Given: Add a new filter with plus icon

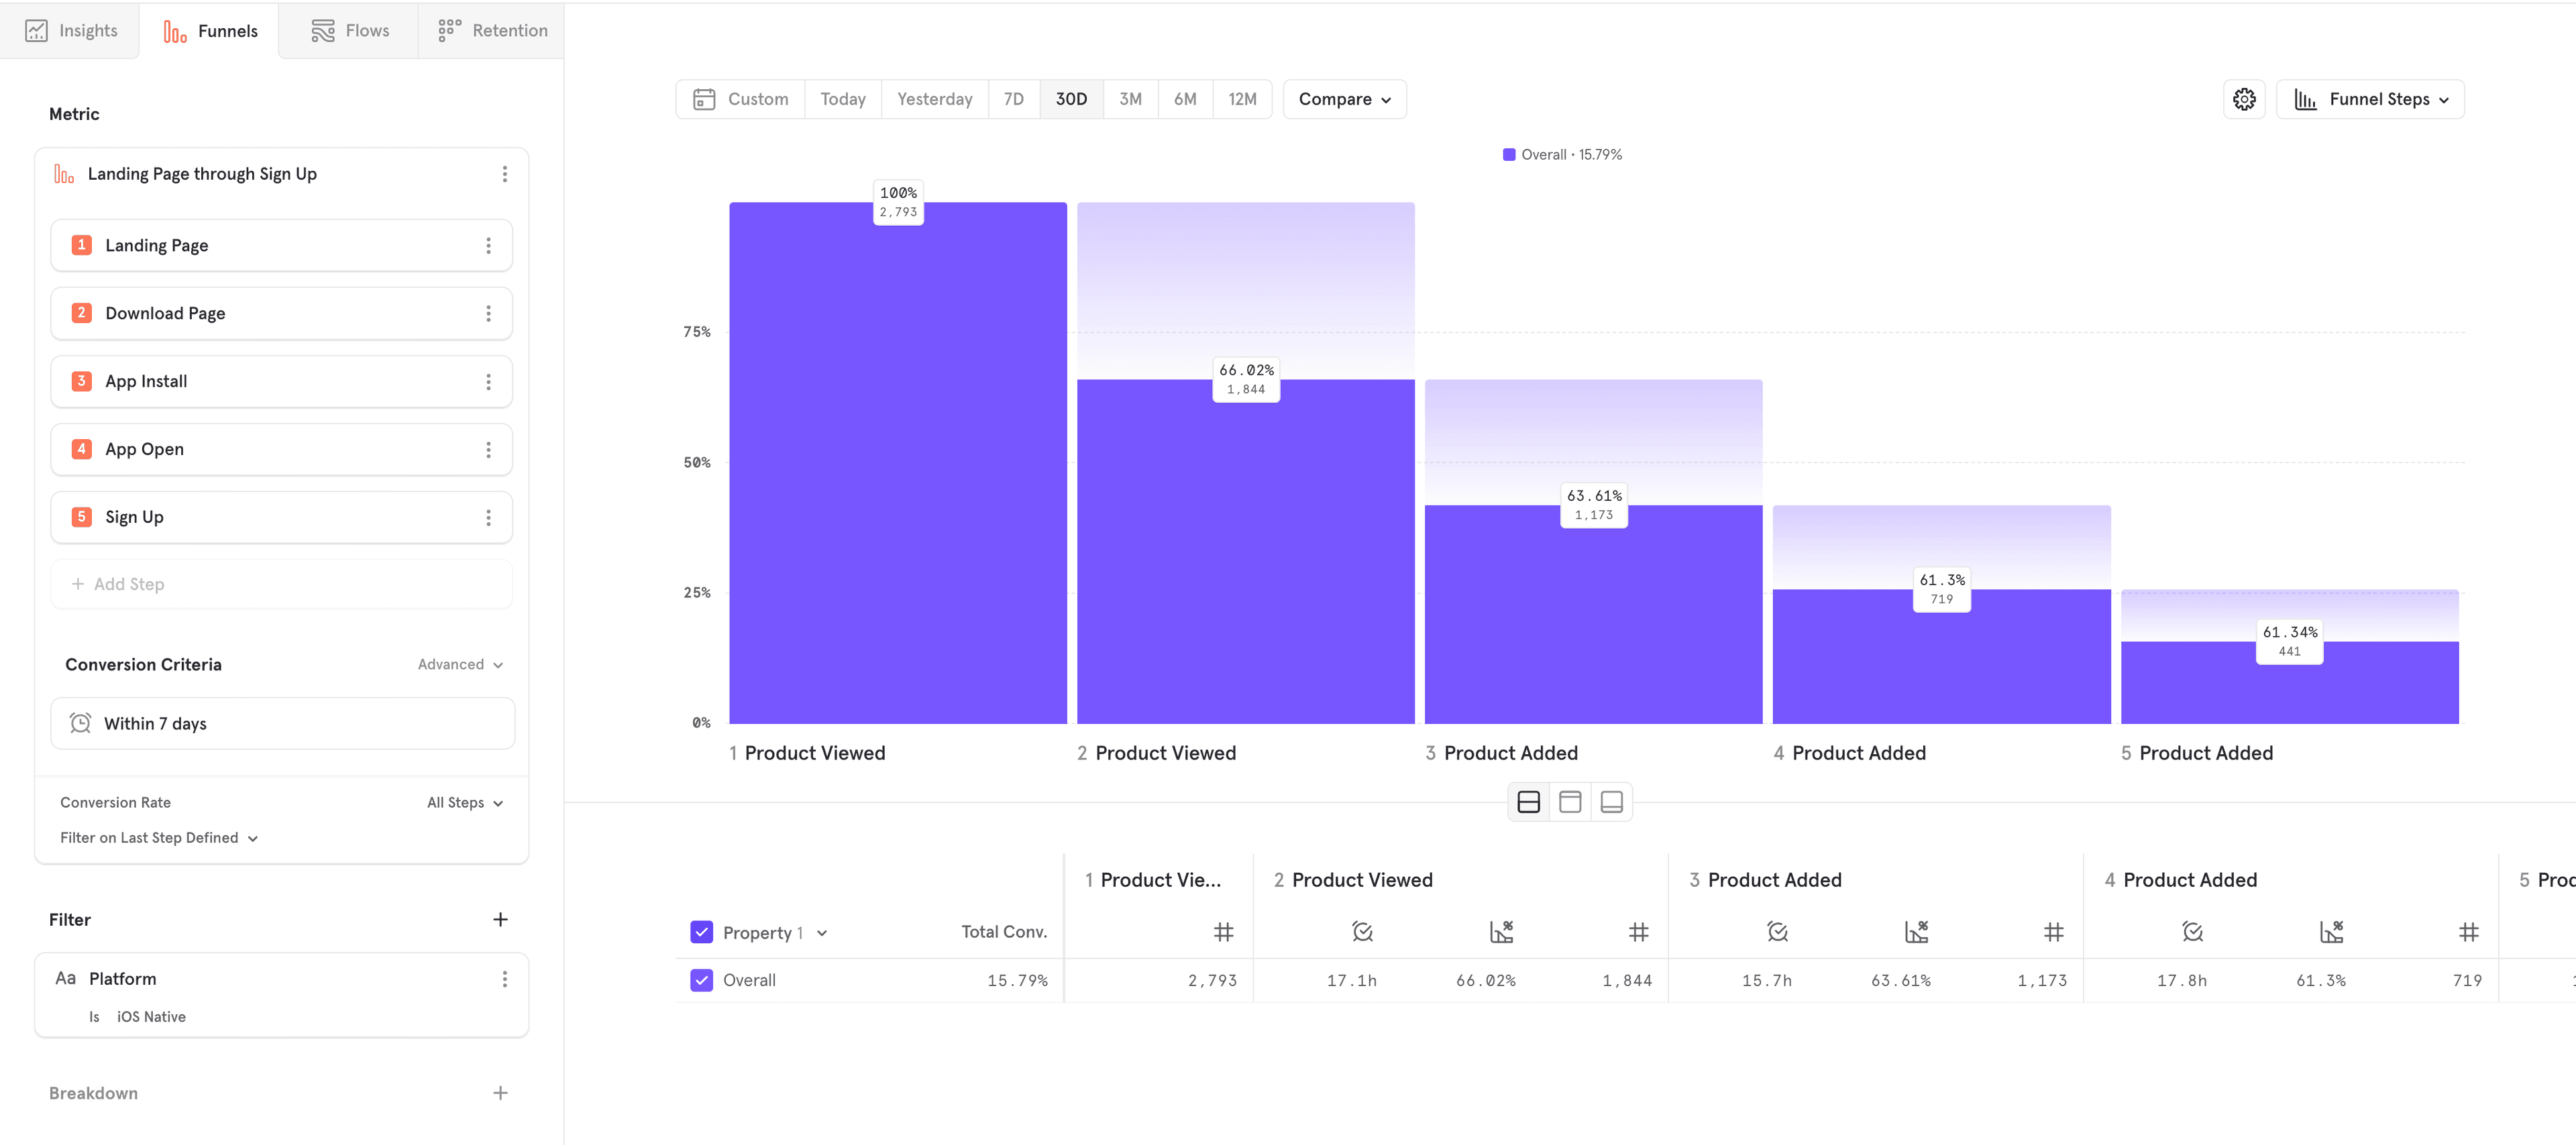Looking at the screenshot, I should 500,919.
